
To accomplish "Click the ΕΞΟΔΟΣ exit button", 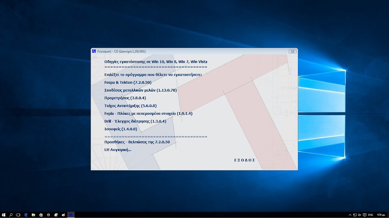I will click(244, 160).
